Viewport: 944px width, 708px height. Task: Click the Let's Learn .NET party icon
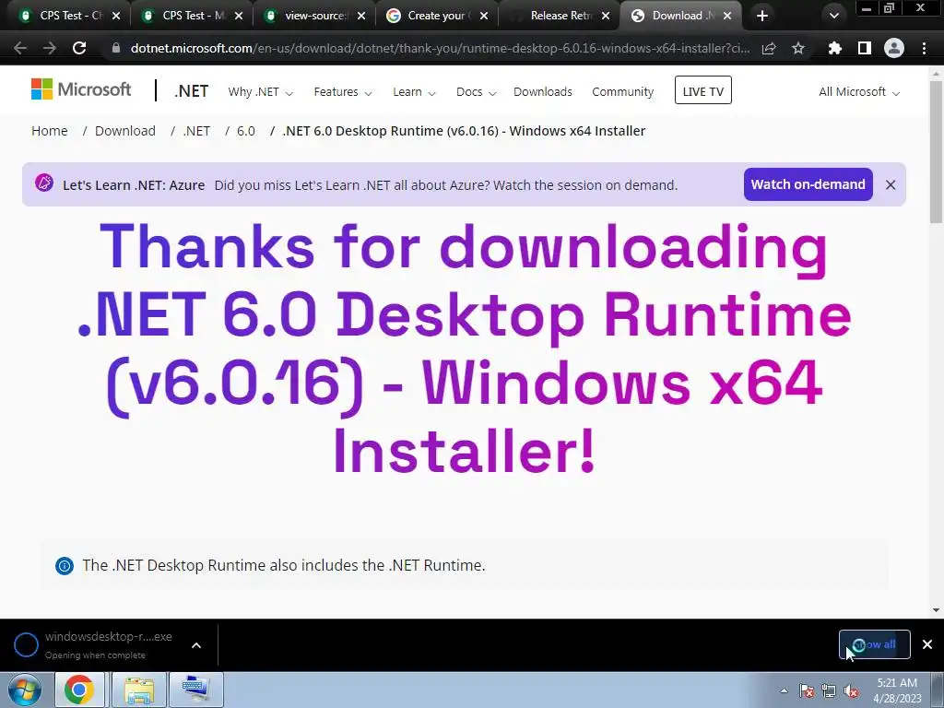click(x=44, y=183)
